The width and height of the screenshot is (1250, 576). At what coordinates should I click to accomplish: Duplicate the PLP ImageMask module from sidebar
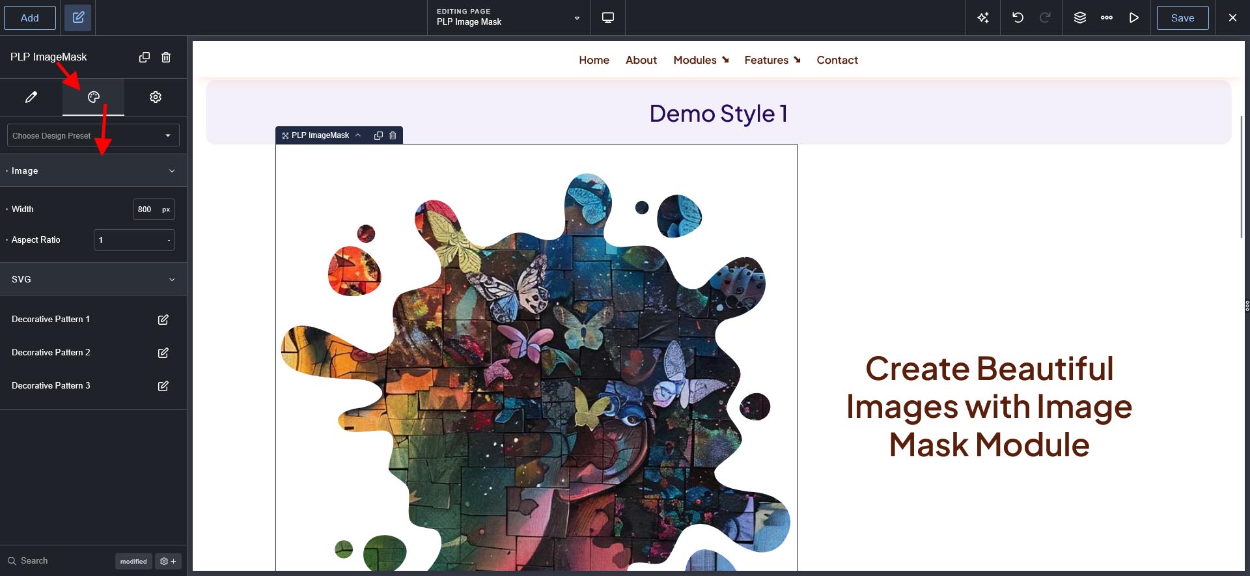pos(145,57)
